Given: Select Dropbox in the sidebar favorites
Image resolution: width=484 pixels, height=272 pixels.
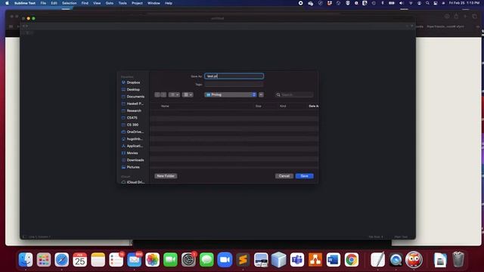Looking at the screenshot, I should click(x=133, y=82).
